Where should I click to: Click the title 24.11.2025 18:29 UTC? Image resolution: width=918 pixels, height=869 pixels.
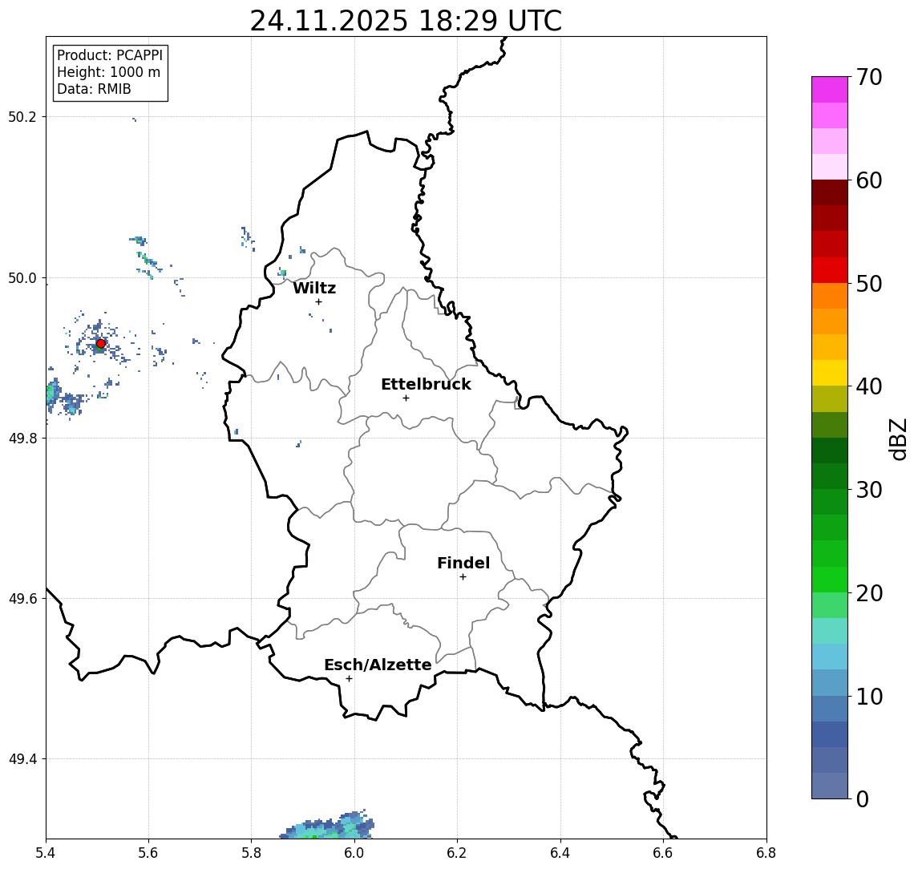(x=406, y=21)
